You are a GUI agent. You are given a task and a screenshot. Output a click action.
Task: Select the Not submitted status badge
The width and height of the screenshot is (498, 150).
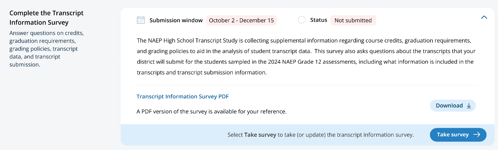[353, 20]
